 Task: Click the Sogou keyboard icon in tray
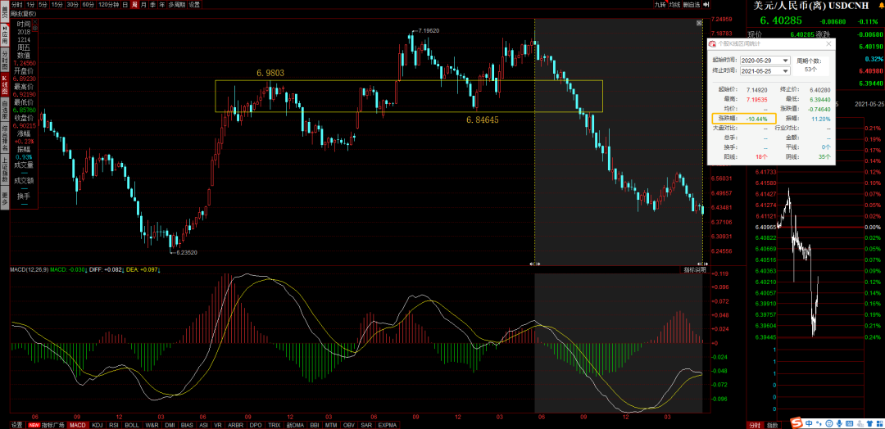coord(850,423)
